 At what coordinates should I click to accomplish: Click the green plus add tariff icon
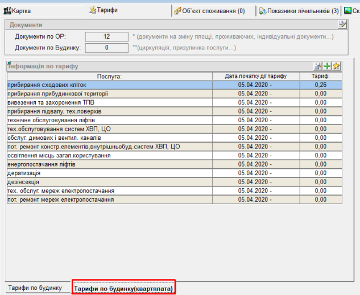[327, 67]
